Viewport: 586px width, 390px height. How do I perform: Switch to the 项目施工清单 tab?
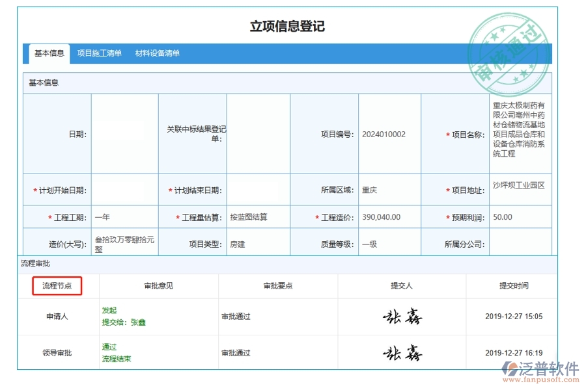98,53
